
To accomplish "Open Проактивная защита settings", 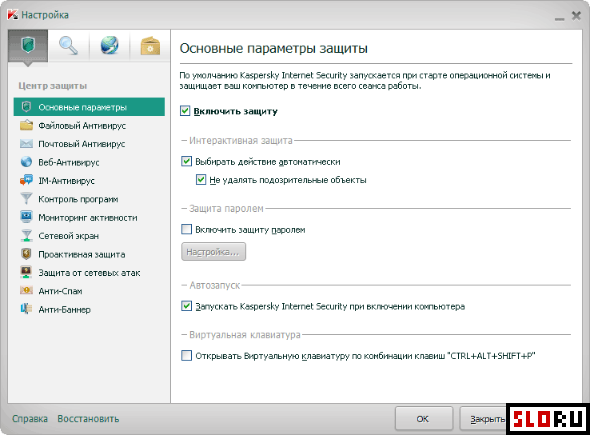I will tap(89, 254).
